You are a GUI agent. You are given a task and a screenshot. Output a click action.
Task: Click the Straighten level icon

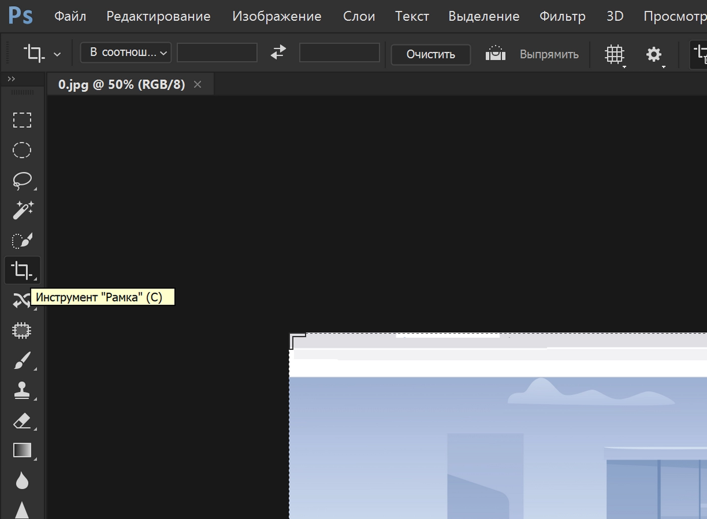pyautogui.click(x=495, y=53)
